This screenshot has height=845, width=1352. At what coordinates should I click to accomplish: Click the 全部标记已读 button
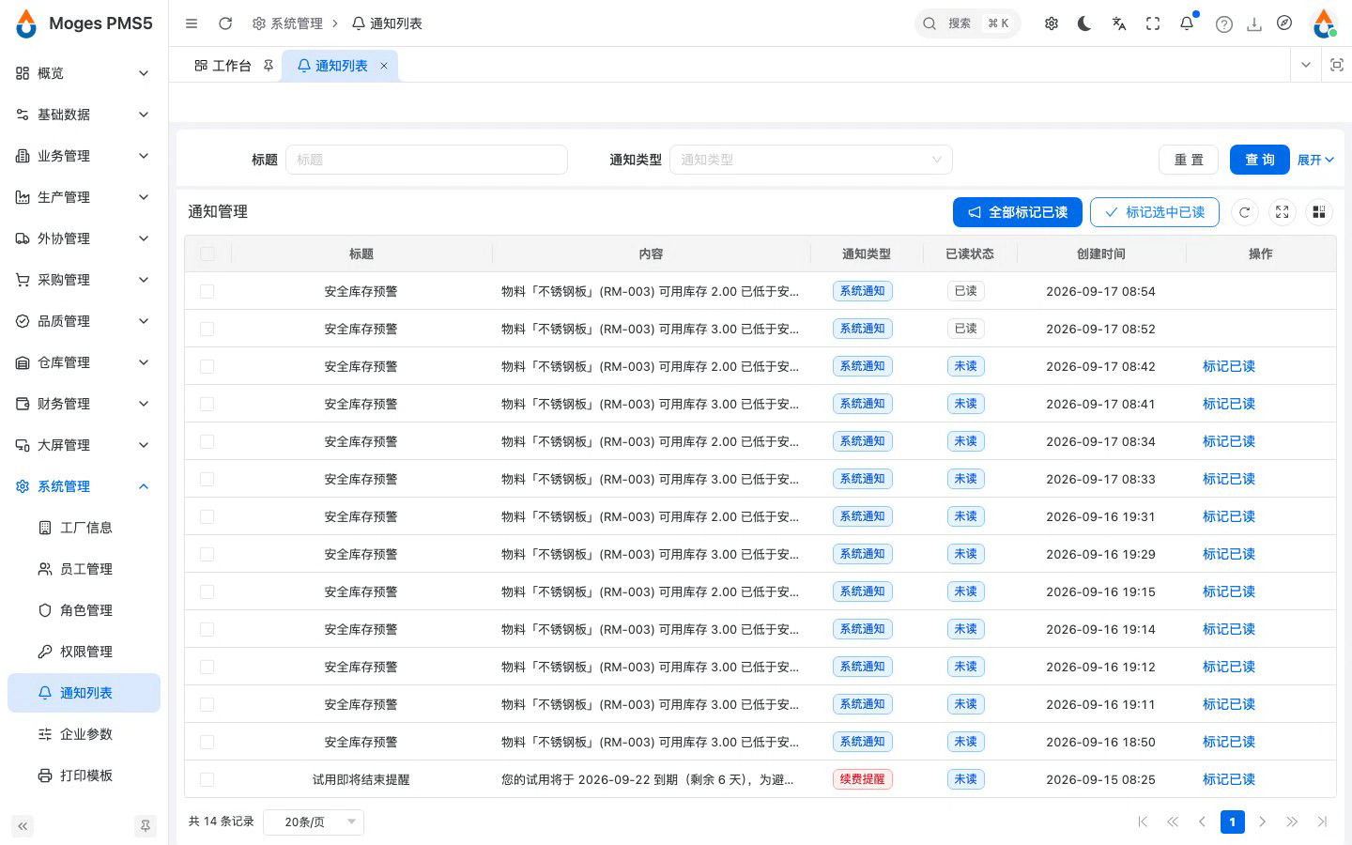[x=1018, y=212]
